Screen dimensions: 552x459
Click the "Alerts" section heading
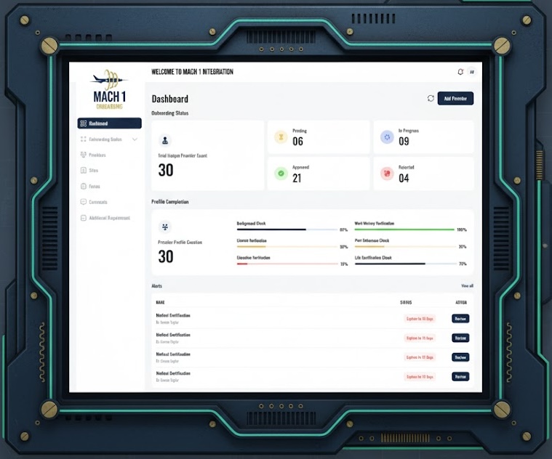[x=156, y=286]
